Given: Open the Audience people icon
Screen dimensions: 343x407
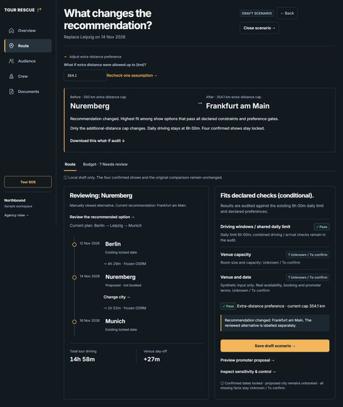Looking at the screenshot, I should coord(11,61).
